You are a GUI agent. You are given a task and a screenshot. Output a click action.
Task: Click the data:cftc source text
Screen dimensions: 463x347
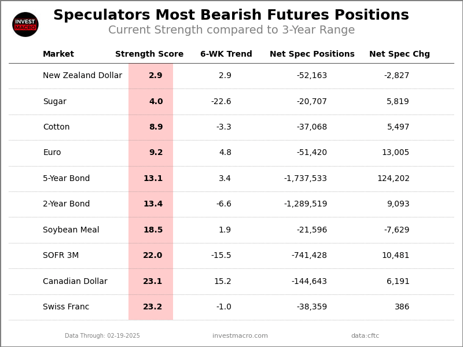365,336
